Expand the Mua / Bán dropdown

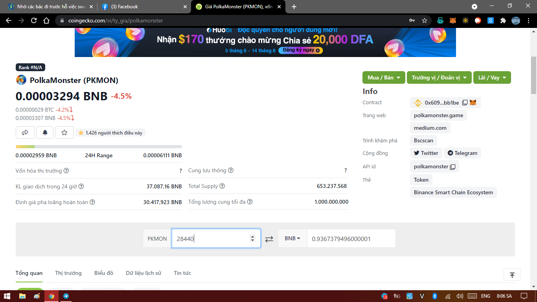point(384,77)
